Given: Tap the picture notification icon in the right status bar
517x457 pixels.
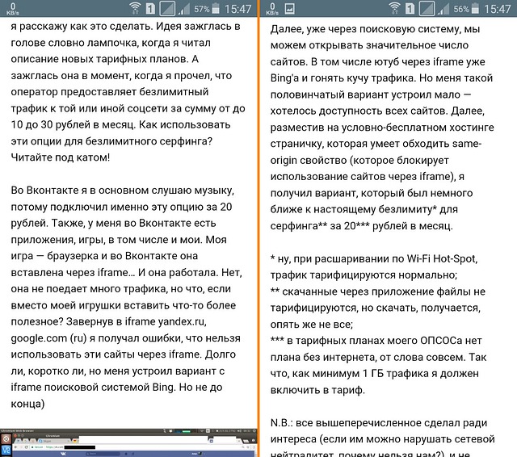Looking at the screenshot, I should click(x=290, y=9).
